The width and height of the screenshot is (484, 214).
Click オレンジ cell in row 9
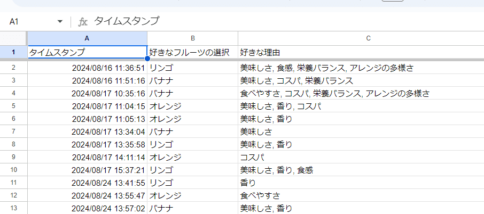click(x=193, y=157)
